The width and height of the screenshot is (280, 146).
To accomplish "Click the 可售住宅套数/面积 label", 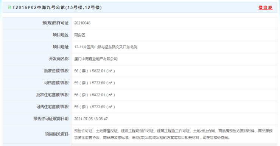I will 52,107.
